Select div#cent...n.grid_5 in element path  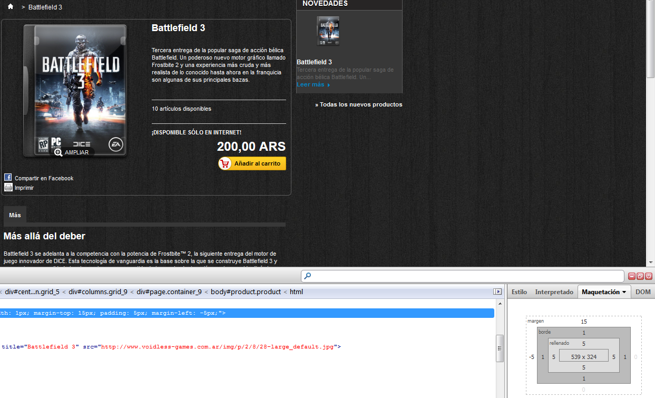(32, 292)
